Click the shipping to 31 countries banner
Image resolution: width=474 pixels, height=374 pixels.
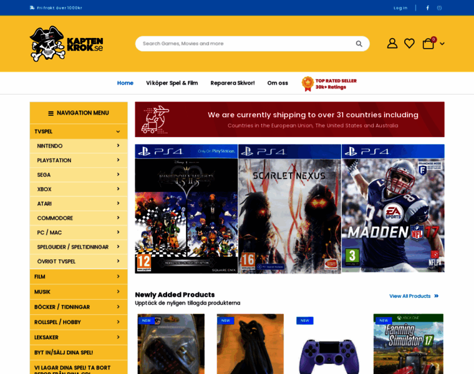click(289, 119)
